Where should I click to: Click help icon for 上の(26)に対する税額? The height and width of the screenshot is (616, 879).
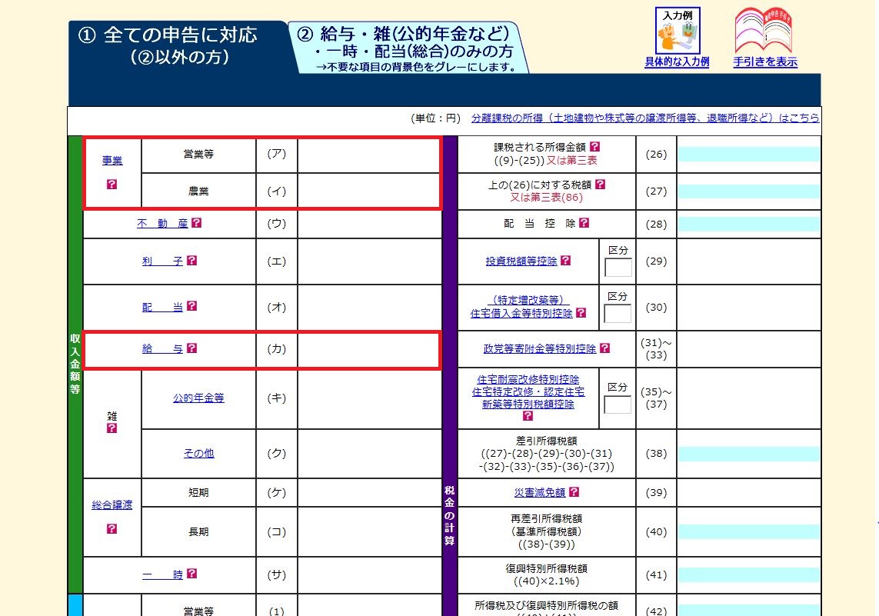(x=600, y=184)
